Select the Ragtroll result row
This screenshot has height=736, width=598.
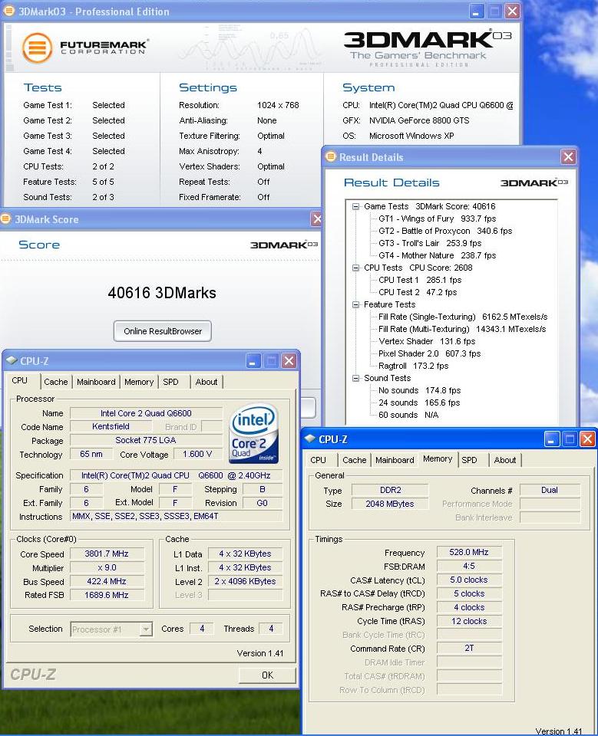pos(413,366)
